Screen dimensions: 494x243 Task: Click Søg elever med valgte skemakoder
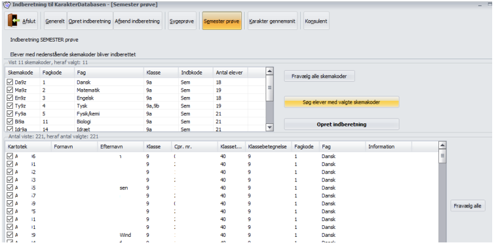(x=341, y=102)
